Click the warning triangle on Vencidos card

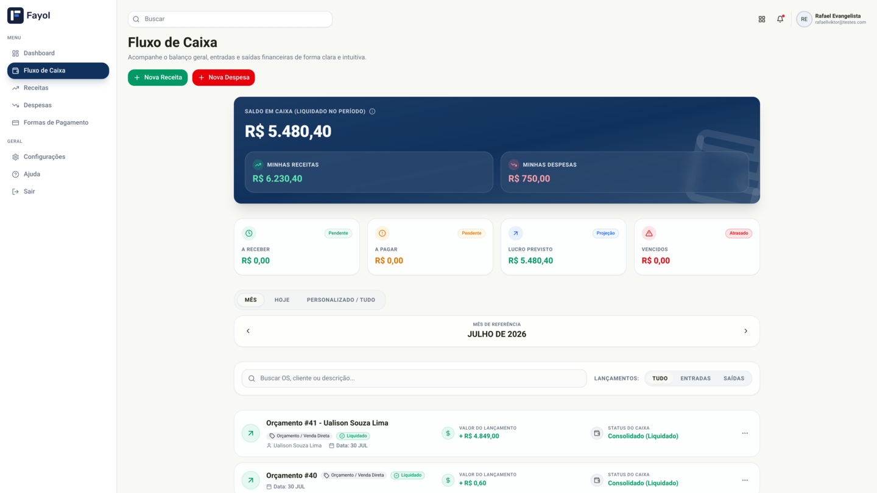(649, 233)
